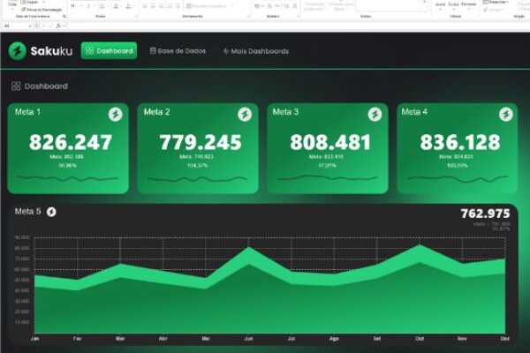Image resolution: width=530 pixels, height=353 pixels.
Task: Click the Format Painter (Pincel de Formatação) icon
Action: pos(23,10)
